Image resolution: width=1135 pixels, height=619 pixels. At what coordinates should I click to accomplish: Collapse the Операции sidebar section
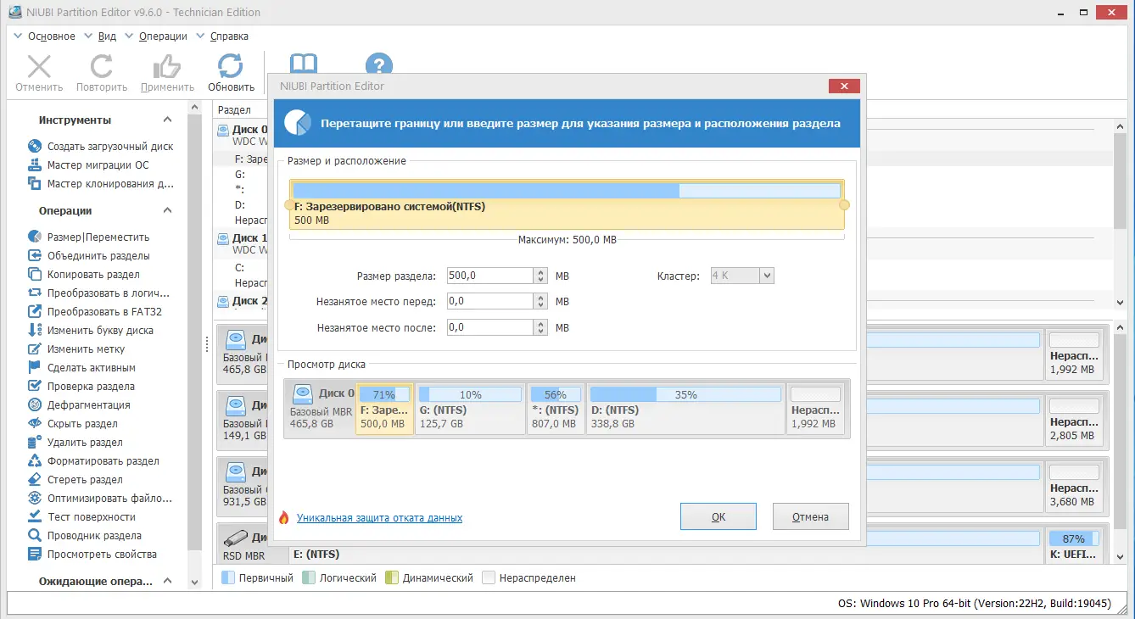168,211
